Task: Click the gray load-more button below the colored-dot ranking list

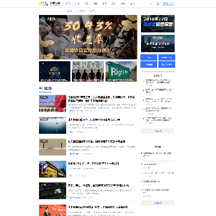Action: pos(158,203)
